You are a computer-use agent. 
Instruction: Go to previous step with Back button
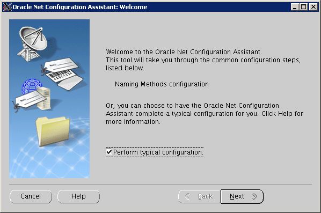coord(200,196)
